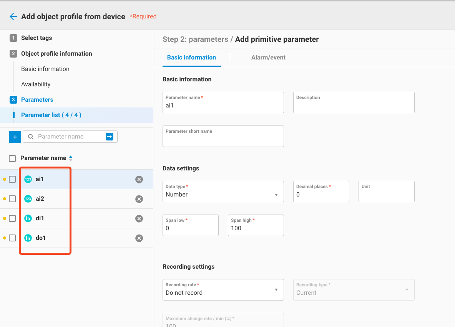Remove the ai2 parameter with X icon

click(139, 199)
